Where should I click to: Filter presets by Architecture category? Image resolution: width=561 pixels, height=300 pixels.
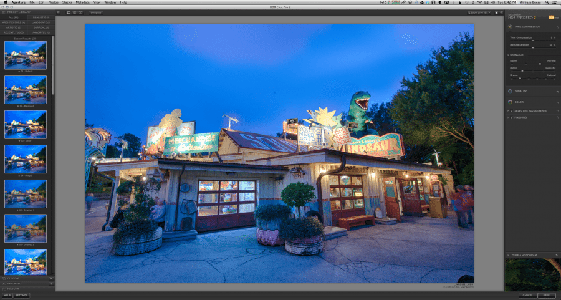14,22
